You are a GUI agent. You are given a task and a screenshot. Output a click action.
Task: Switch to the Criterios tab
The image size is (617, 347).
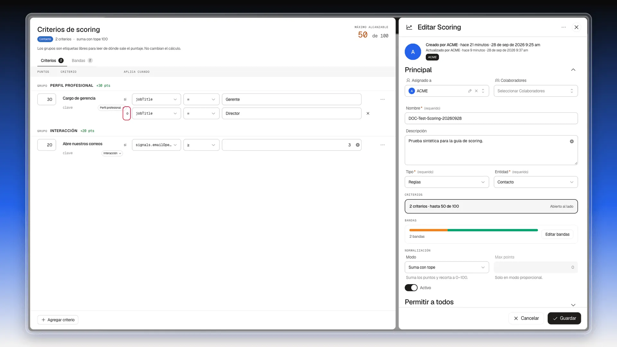point(52,60)
